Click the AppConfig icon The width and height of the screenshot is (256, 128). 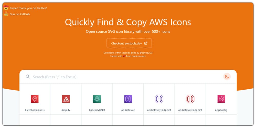tap(221, 99)
